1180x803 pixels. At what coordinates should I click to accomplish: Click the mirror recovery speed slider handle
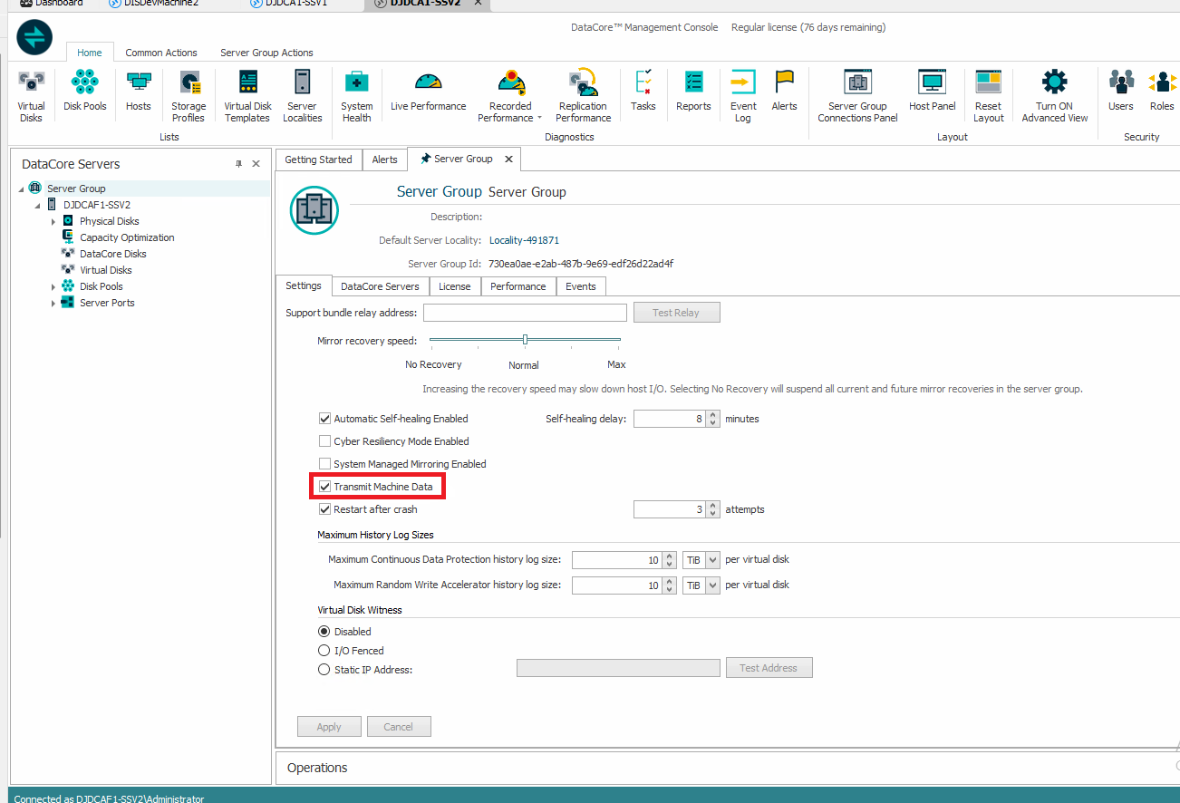coord(525,340)
